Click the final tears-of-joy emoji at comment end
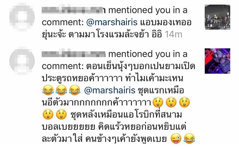Viewport: 239px width, 149px height. point(189,138)
